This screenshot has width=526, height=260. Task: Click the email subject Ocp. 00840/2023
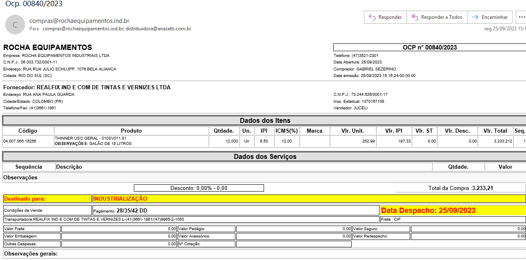(34, 4)
